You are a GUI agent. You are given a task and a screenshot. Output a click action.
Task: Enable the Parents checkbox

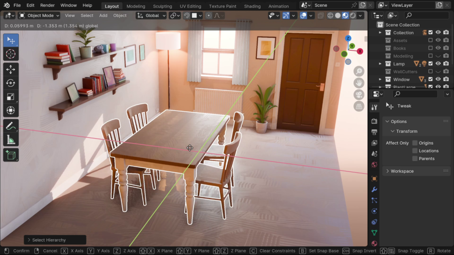coord(415,158)
